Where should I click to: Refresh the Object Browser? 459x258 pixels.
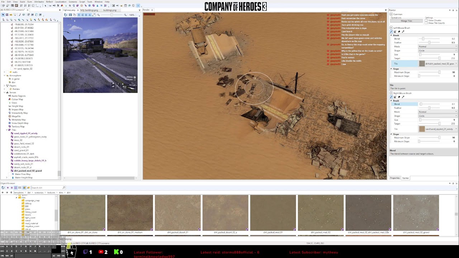3,187
